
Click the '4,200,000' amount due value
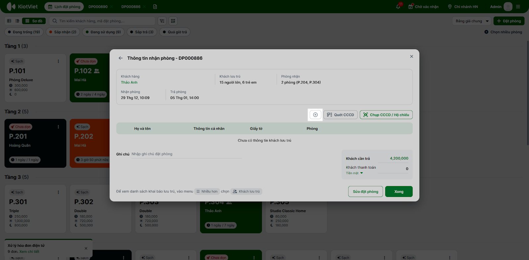pos(399,158)
